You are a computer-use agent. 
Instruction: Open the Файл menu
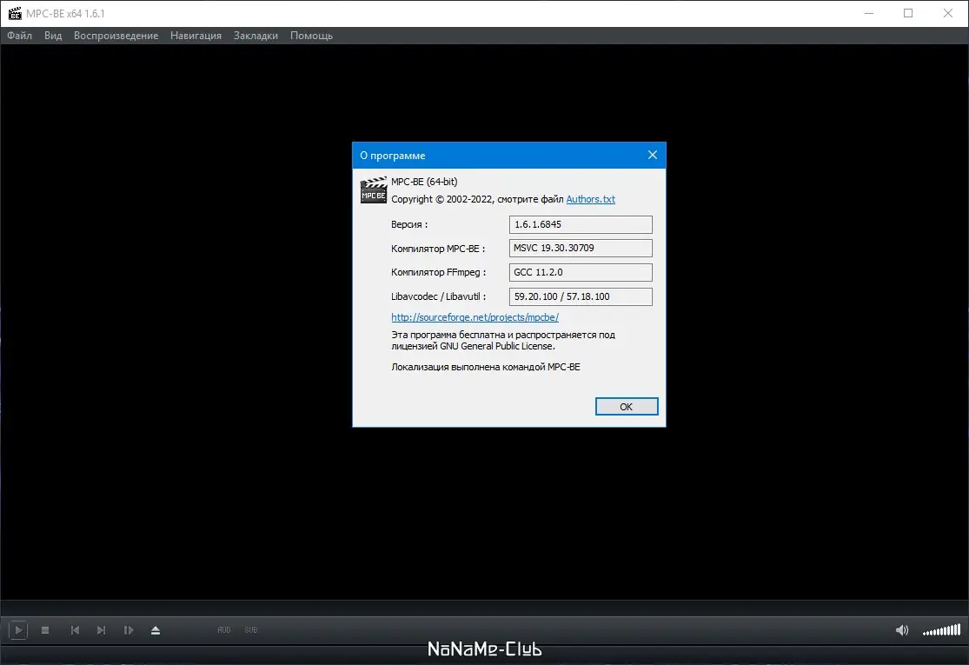click(20, 36)
